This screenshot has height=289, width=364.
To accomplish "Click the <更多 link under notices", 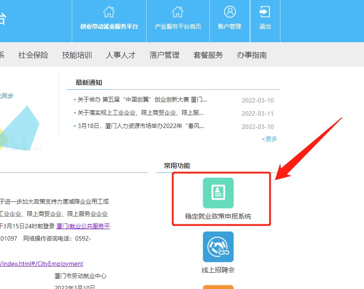I will (269, 139).
